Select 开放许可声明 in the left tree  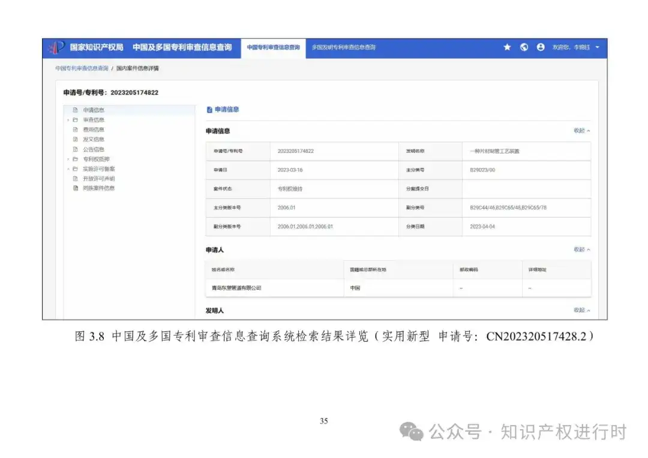(99, 179)
